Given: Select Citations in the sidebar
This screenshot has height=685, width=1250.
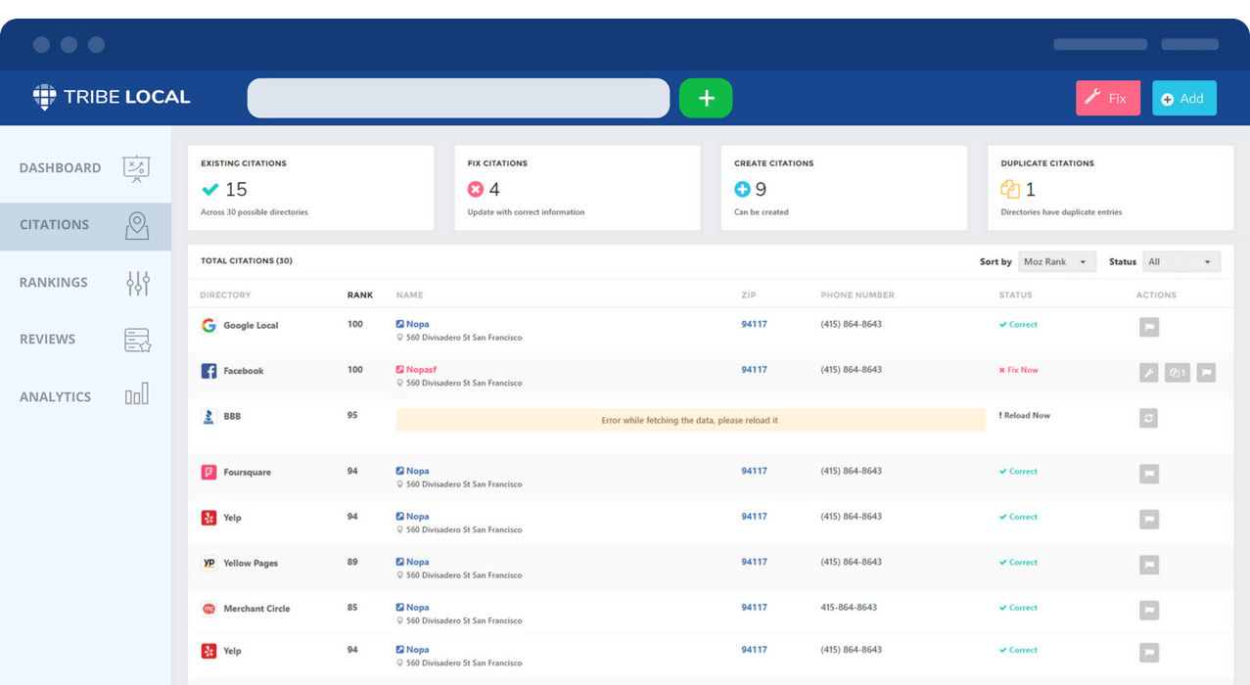Looking at the screenshot, I should 85,225.
